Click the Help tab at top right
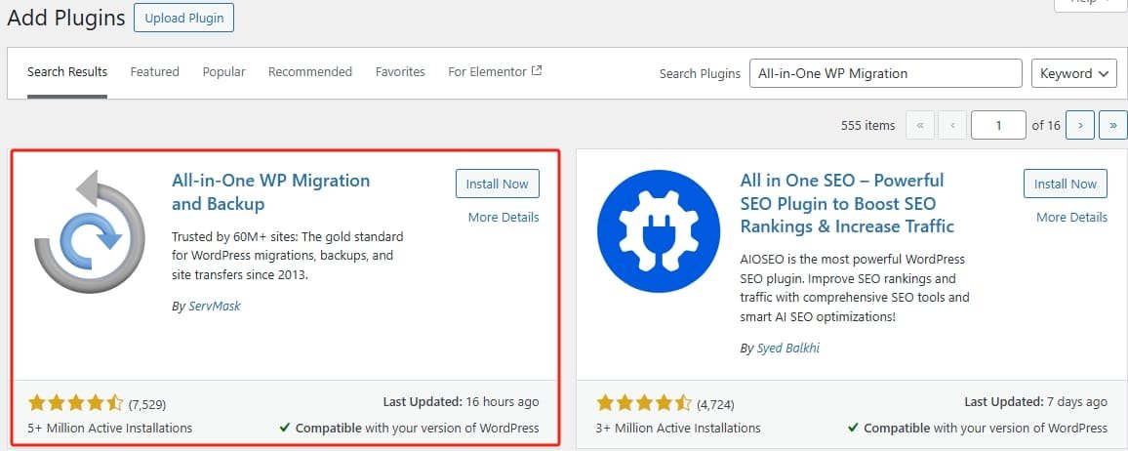This screenshot has width=1128, height=451. coord(1089,4)
